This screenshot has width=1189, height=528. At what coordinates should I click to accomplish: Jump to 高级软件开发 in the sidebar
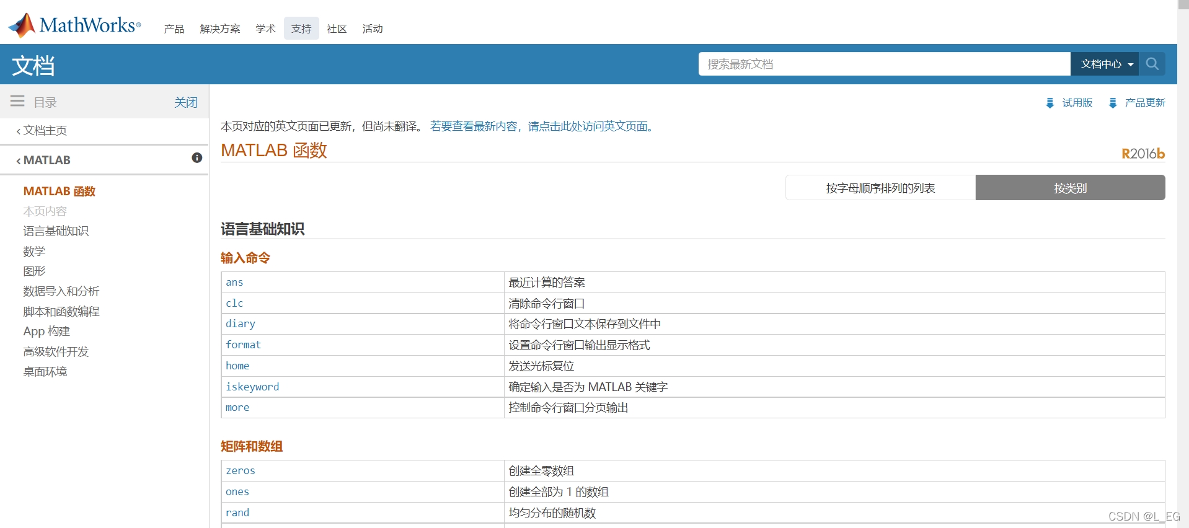pyautogui.click(x=56, y=352)
